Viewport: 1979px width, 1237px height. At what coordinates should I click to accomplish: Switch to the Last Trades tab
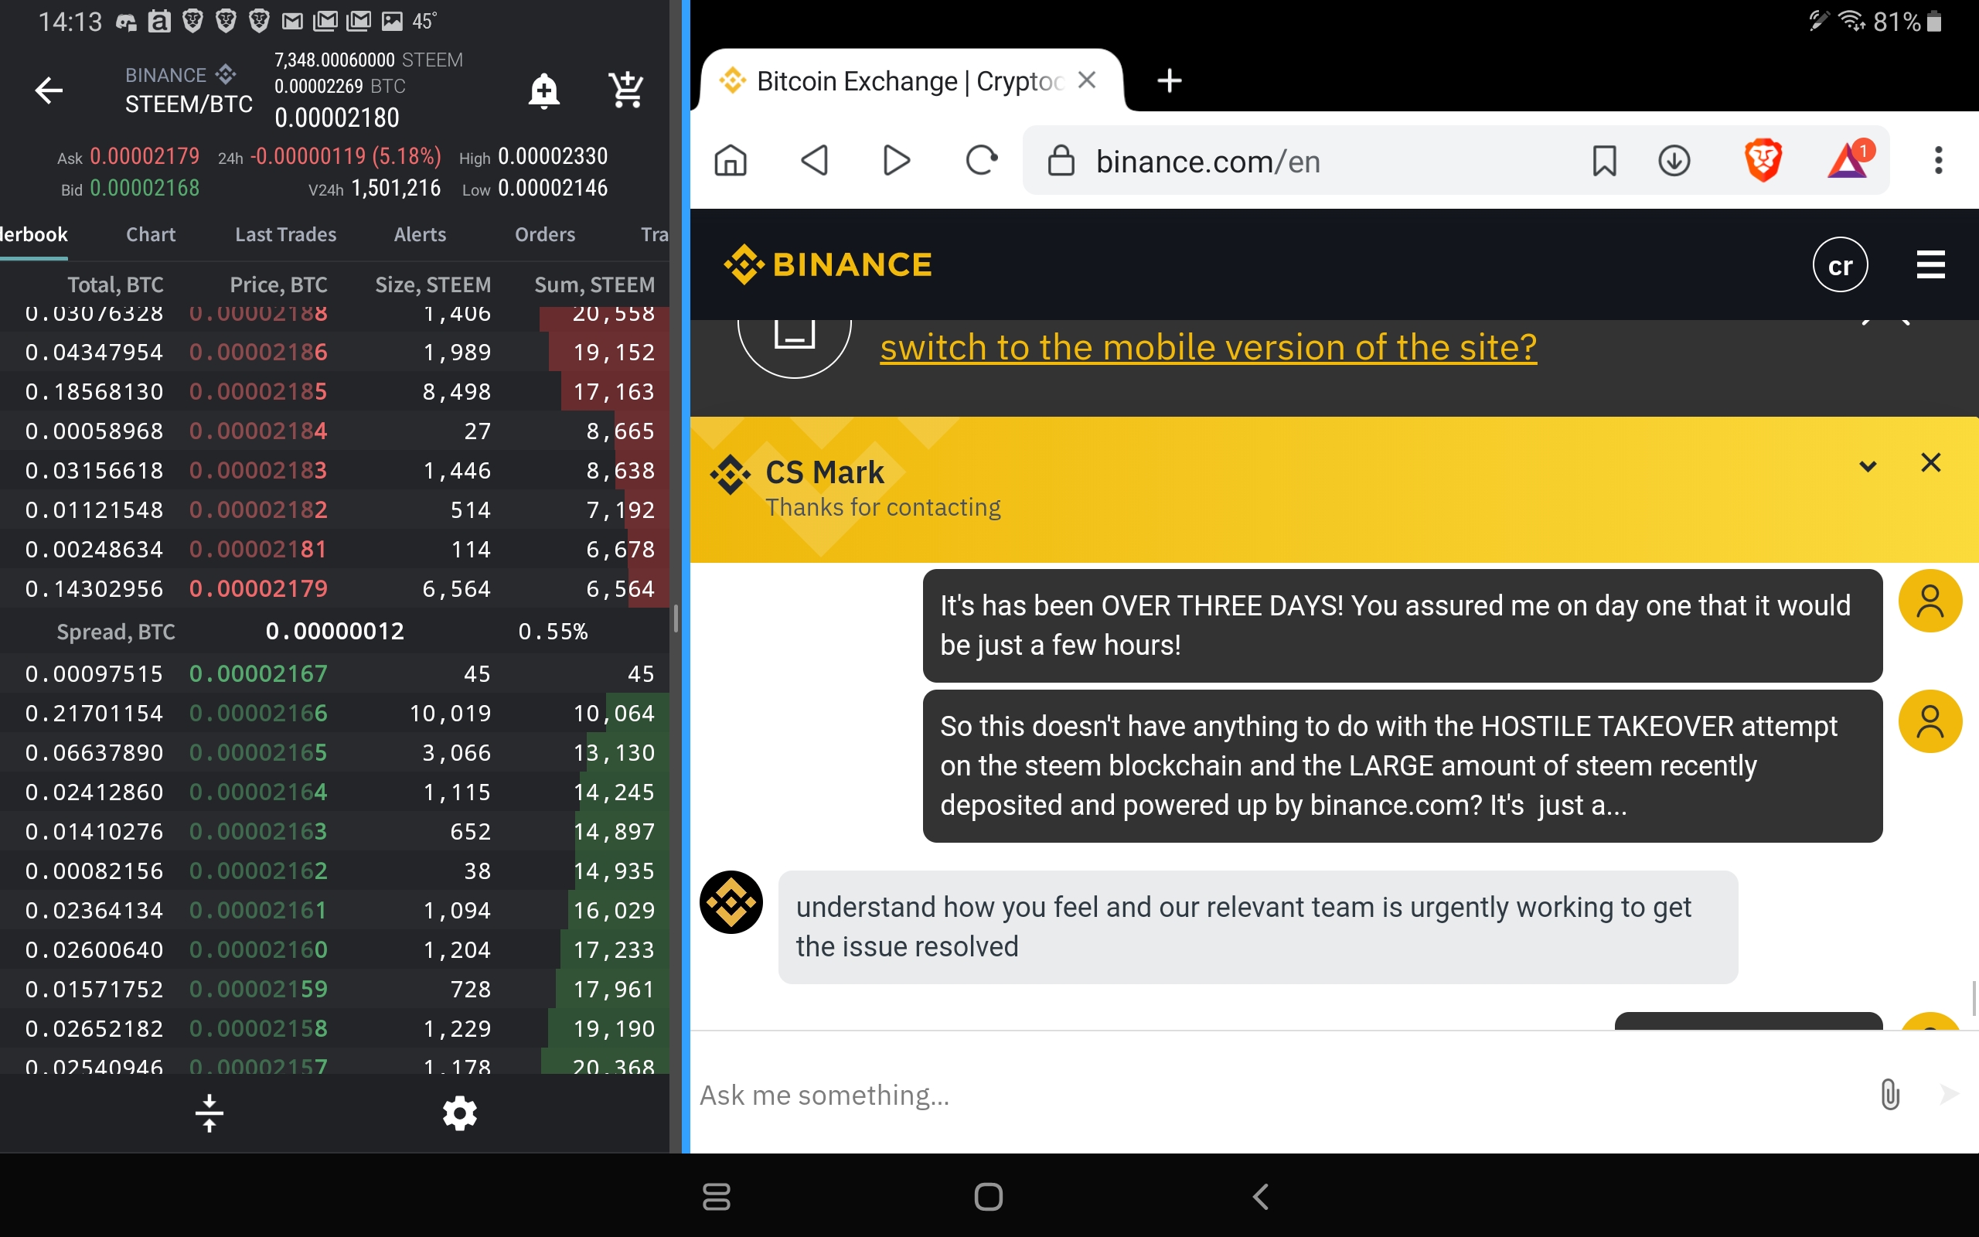pyautogui.click(x=285, y=235)
